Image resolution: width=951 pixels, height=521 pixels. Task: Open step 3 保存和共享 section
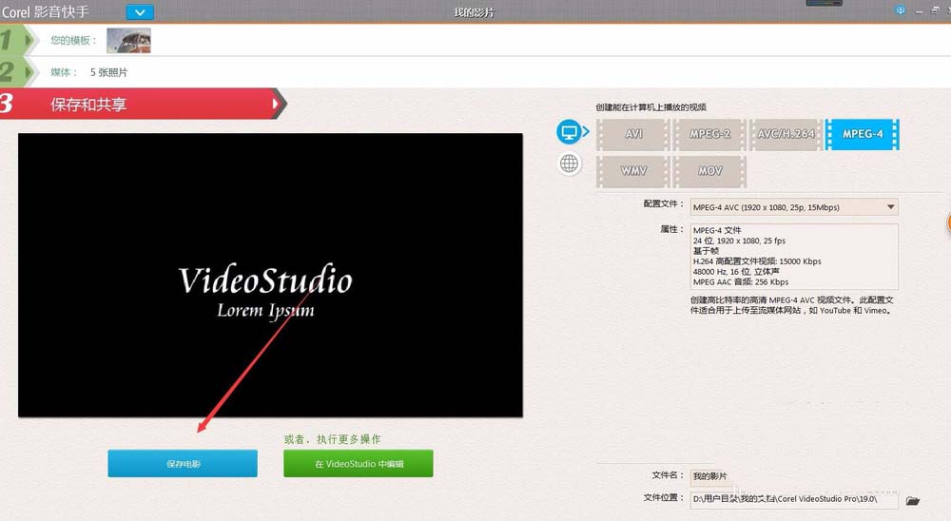click(143, 104)
